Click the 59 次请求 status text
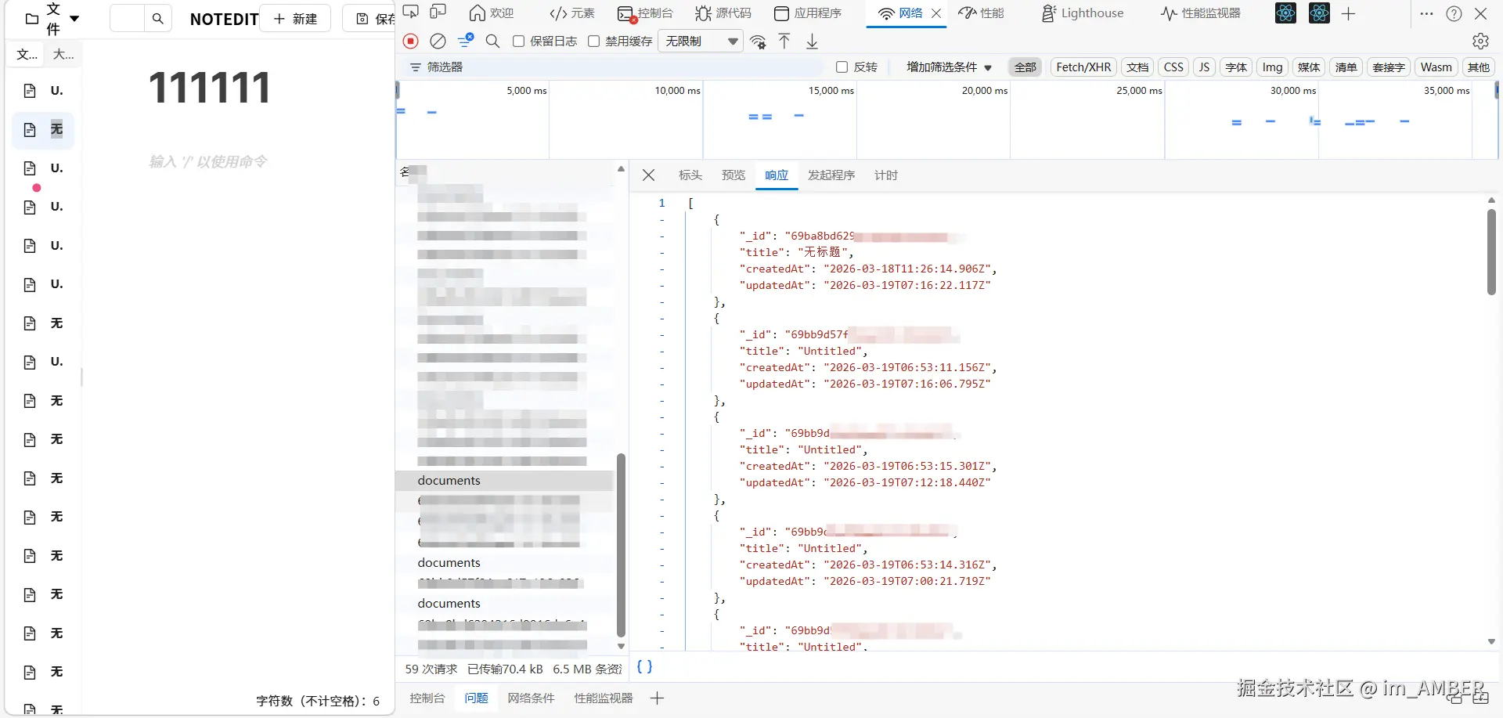The height and width of the screenshot is (718, 1503). coord(431,669)
